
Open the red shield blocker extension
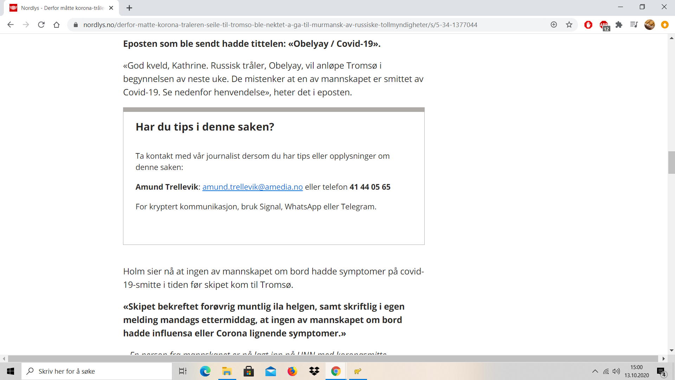point(588,25)
